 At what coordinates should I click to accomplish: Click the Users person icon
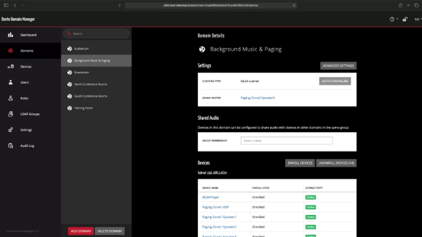pyautogui.click(x=10, y=82)
